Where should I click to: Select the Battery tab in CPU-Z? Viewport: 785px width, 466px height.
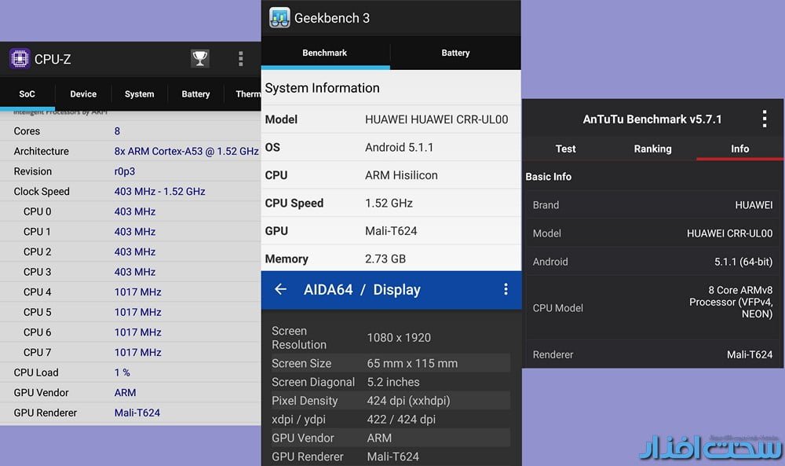click(x=195, y=94)
